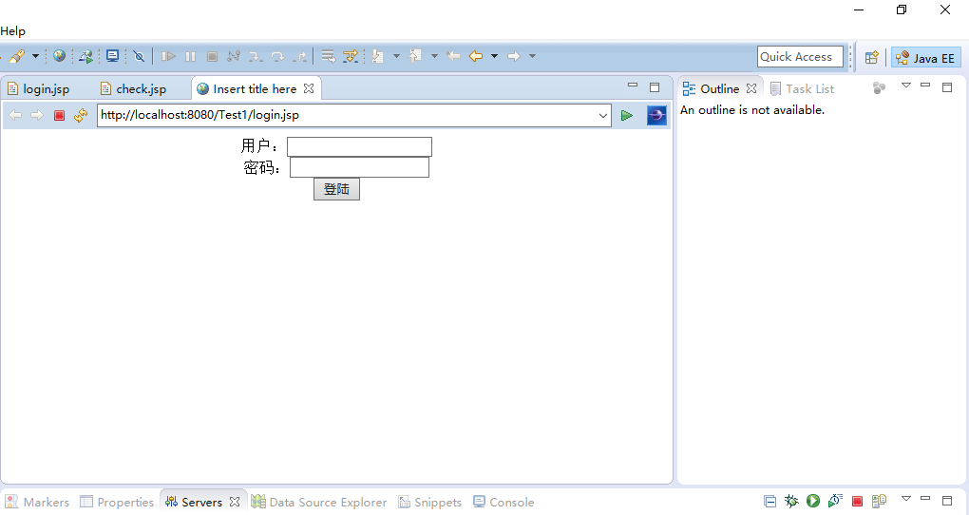Toggle Skip All Breakpoints icon
Screen dimensions: 969x515
click(139, 56)
